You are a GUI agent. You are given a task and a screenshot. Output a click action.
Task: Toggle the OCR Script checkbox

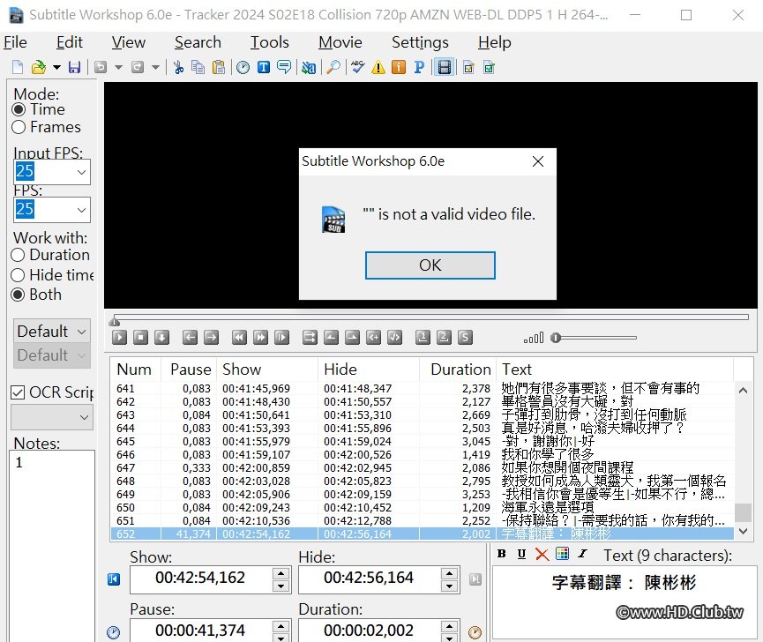(x=18, y=392)
